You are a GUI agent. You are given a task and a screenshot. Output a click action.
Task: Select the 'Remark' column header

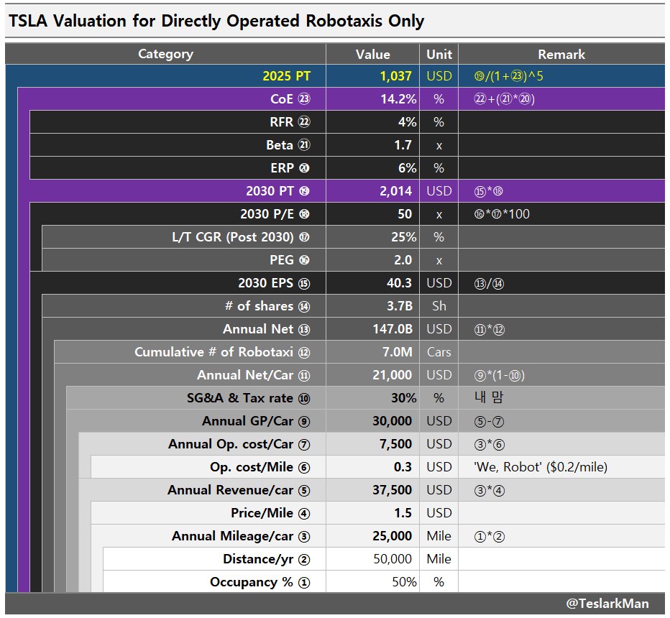click(561, 54)
